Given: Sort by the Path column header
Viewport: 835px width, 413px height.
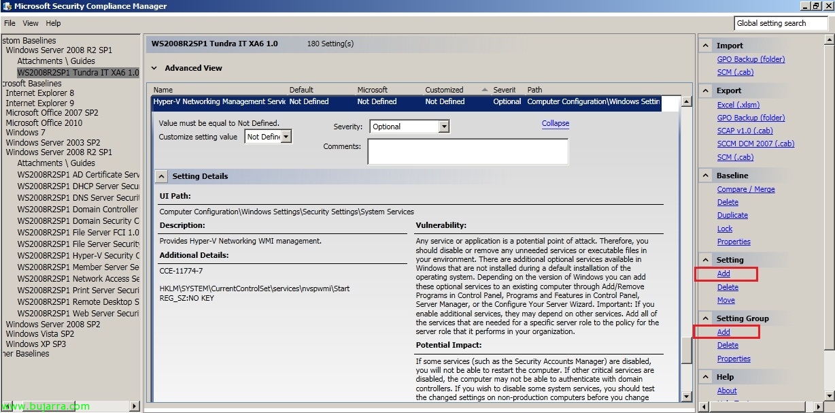Looking at the screenshot, I should [534, 90].
